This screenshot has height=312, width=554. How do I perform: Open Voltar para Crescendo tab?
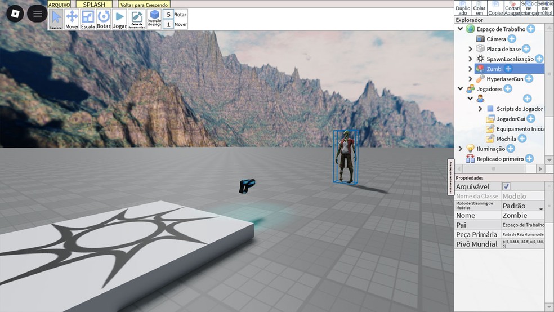[144, 5]
